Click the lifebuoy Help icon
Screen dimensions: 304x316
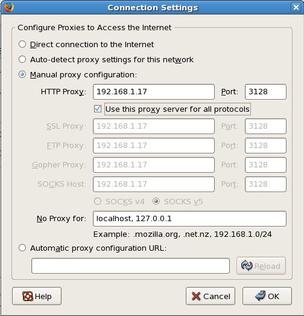[x=28, y=296]
